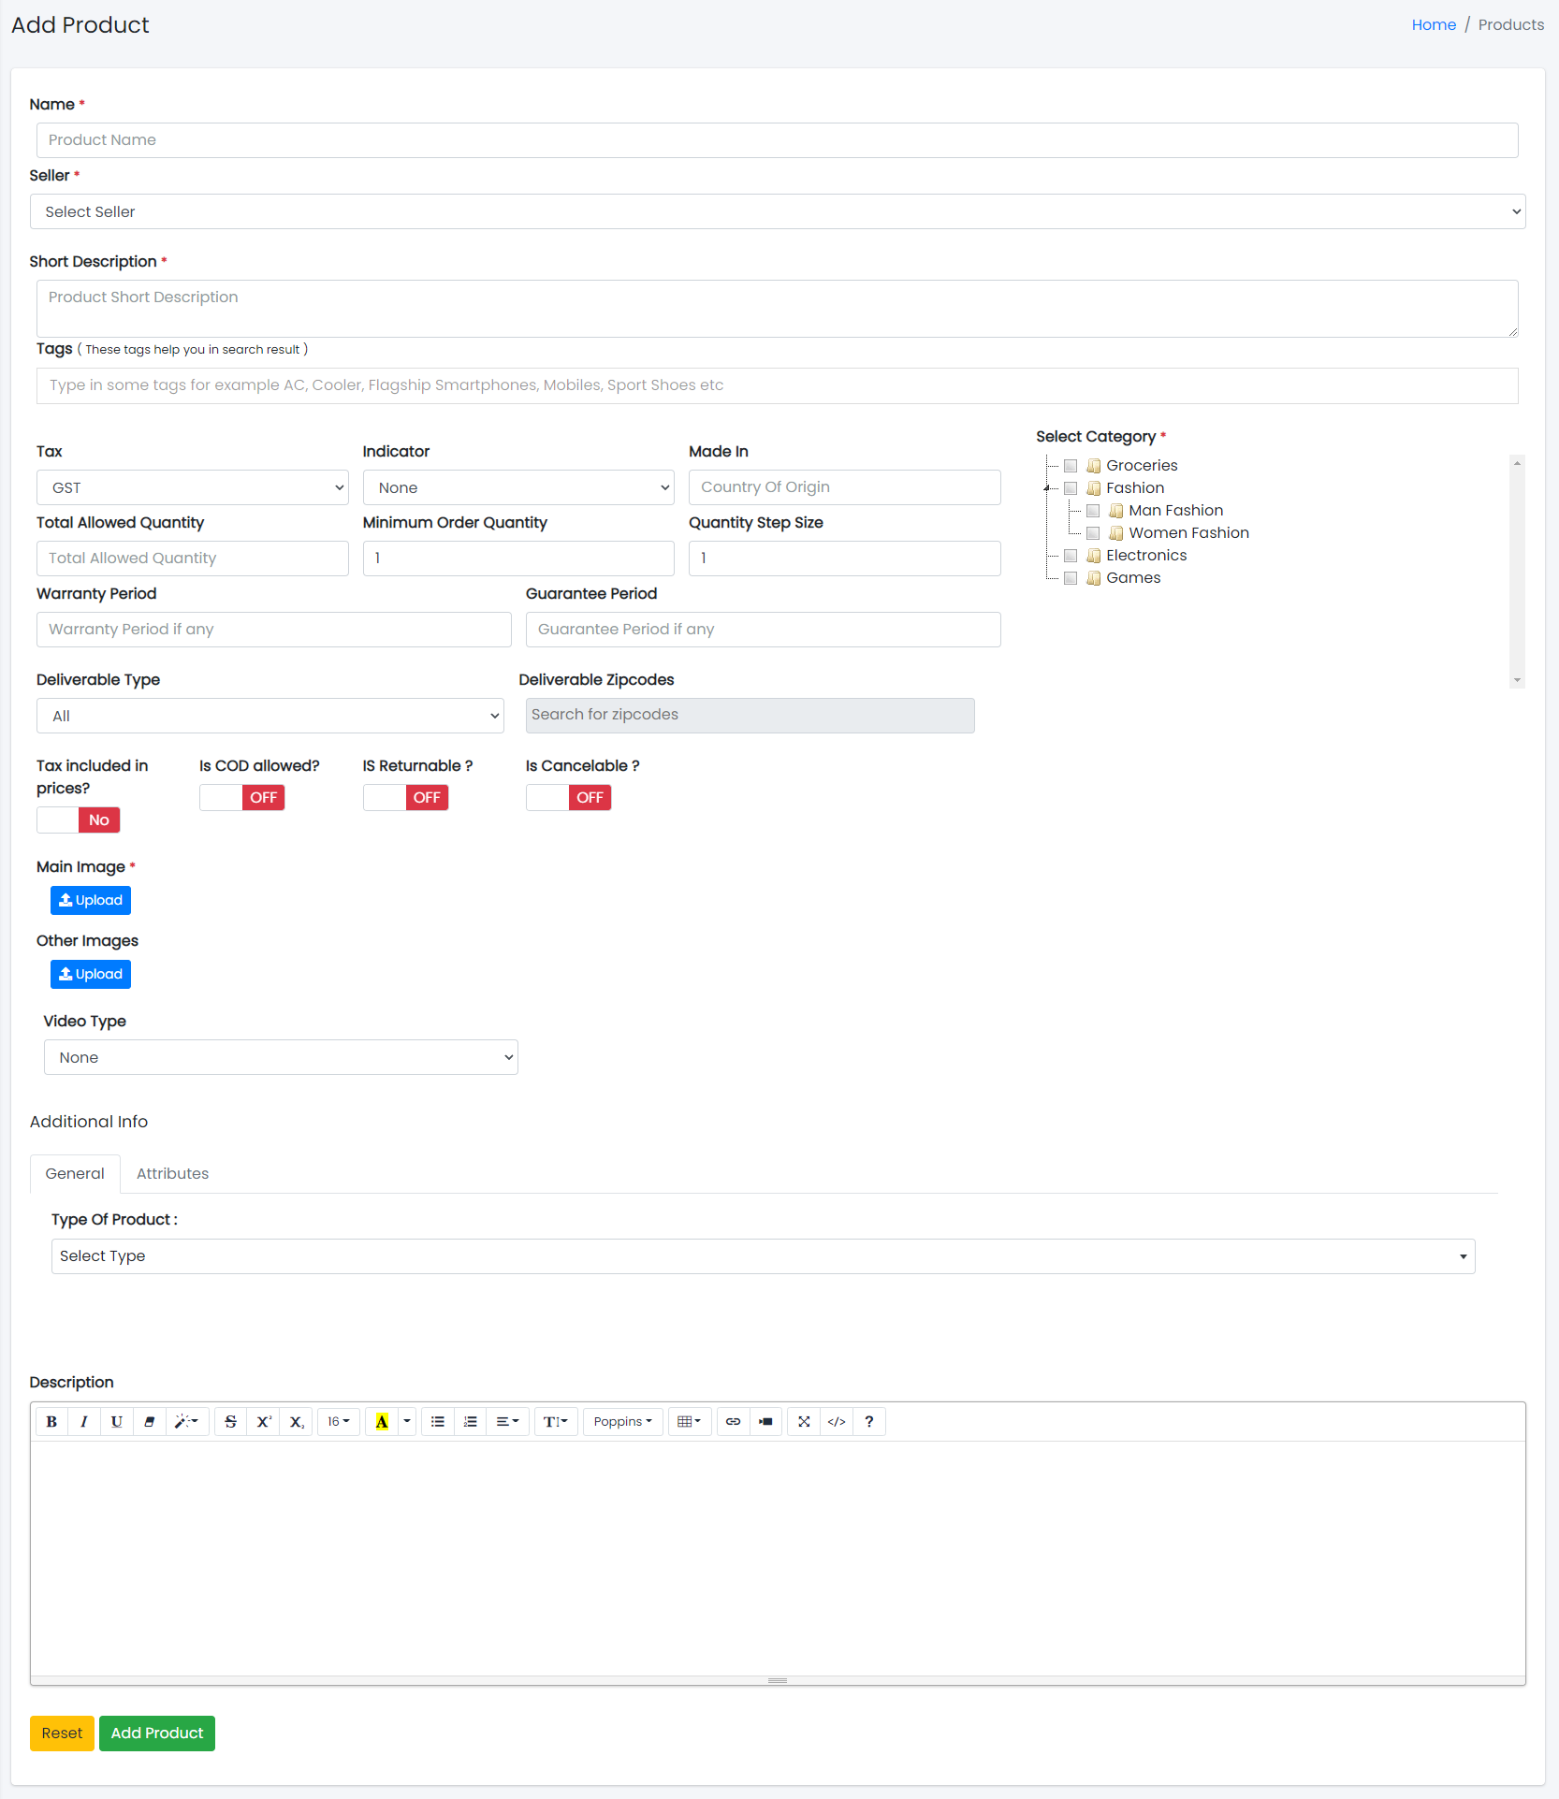Toggle the unordered bullet list
1559x1799 pixels.
click(x=438, y=1421)
